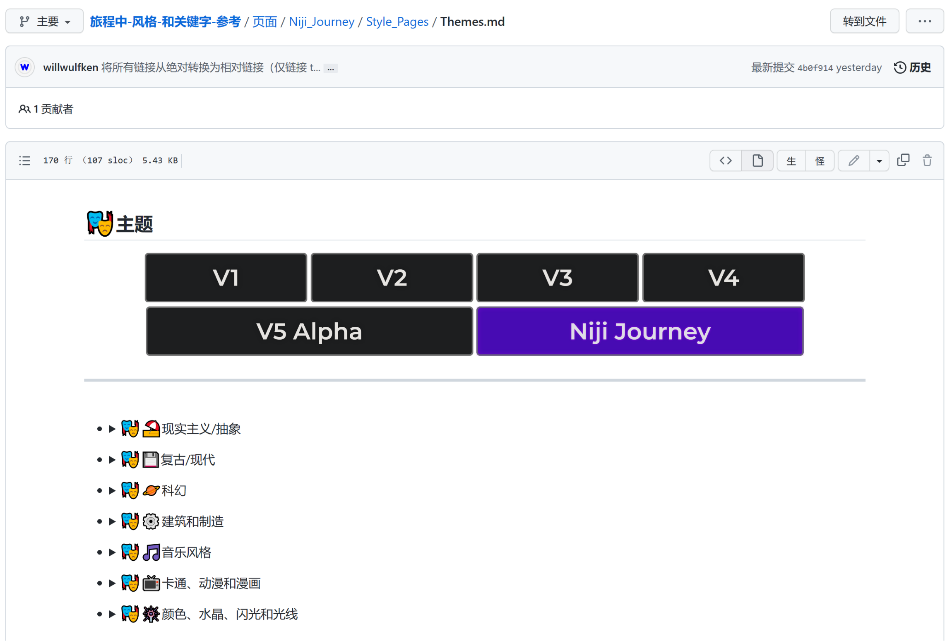Expand the 卡通、动漫和漫画 section
The height and width of the screenshot is (641, 952).
(112, 583)
